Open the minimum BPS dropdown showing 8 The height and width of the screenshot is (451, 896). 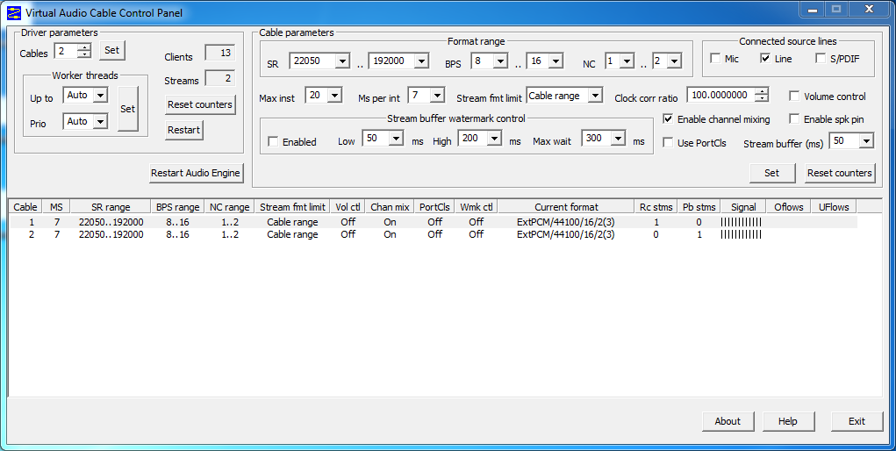pos(500,61)
